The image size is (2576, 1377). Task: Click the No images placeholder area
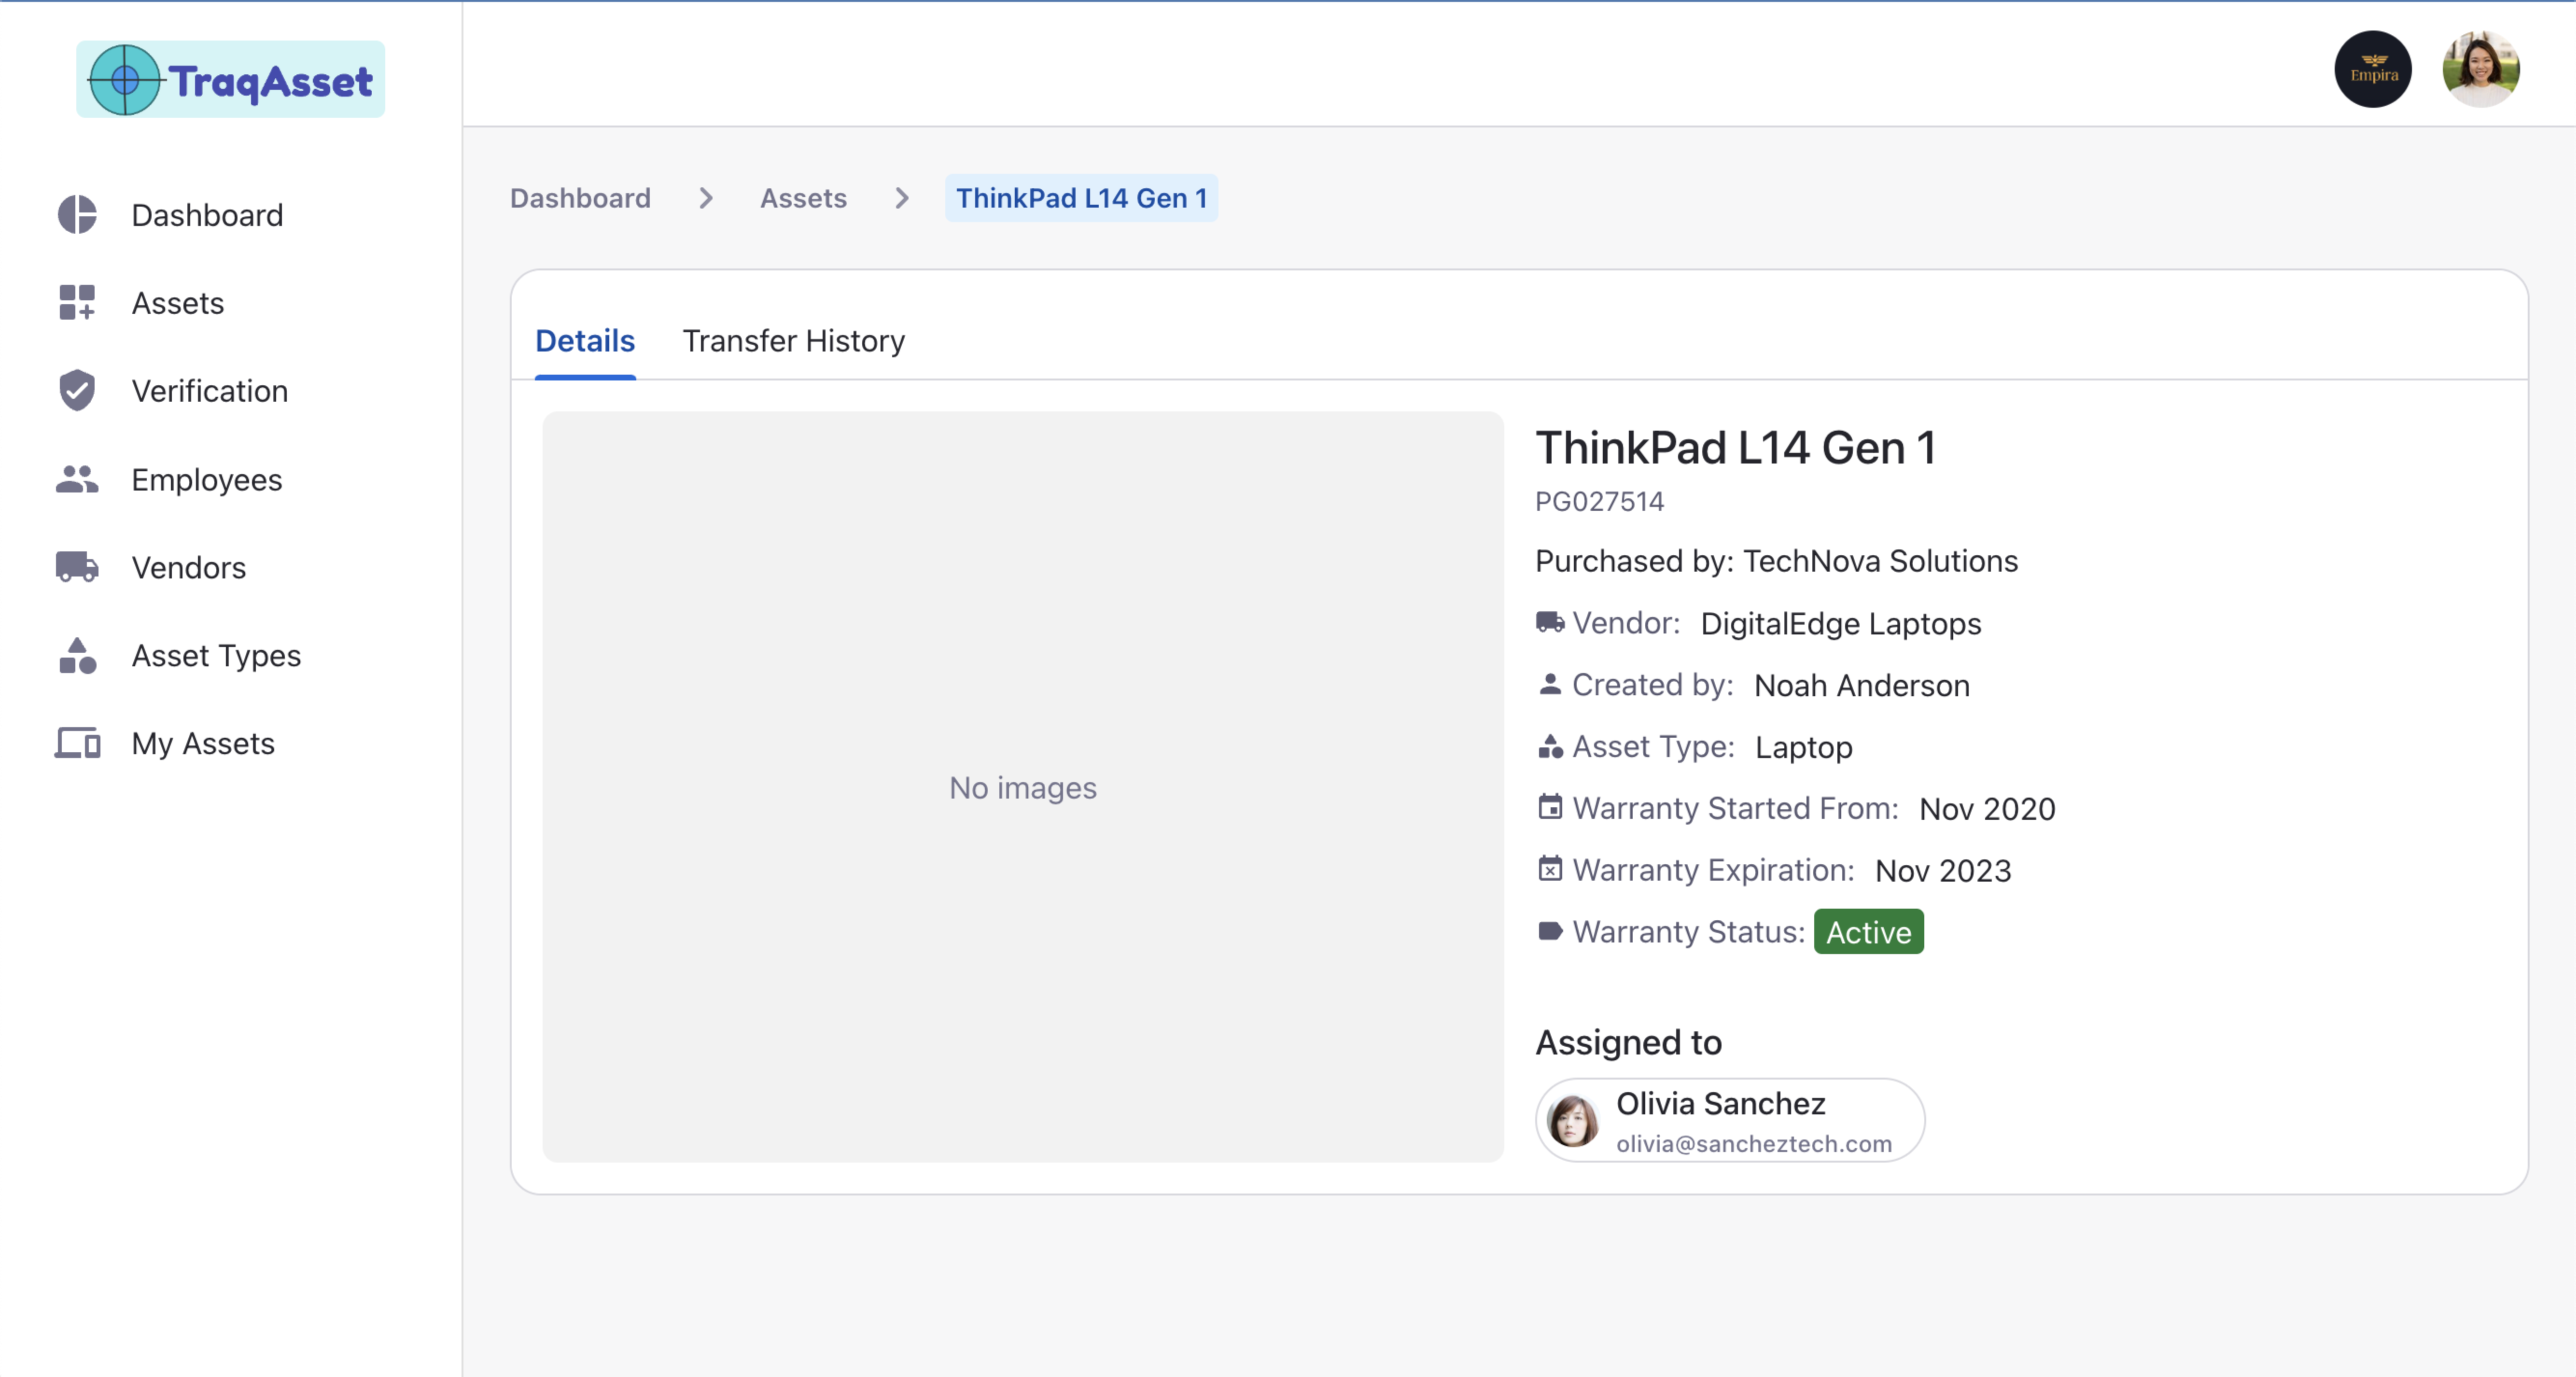click(x=1023, y=787)
